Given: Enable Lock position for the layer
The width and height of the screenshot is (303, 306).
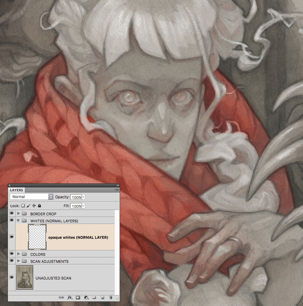Looking at the screenshot, I should point(34,206).
